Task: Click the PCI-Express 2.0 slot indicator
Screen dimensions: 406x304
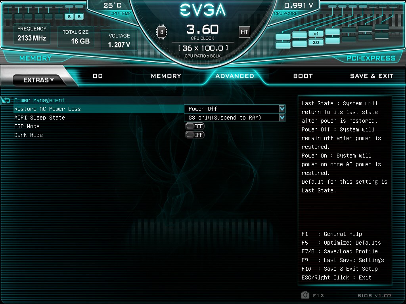Action: [x=316, y=42]
